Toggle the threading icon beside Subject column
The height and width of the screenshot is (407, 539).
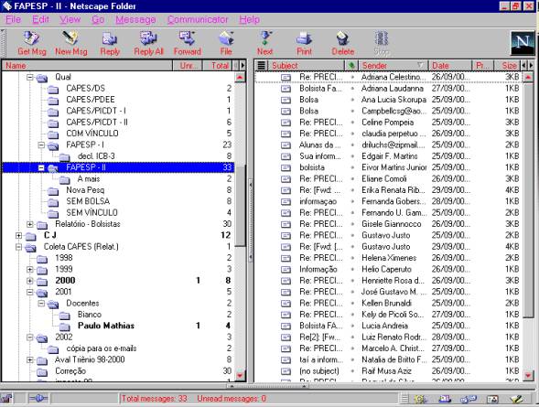tap(261, 65)
